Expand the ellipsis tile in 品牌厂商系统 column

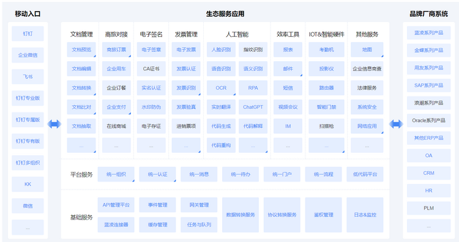pyautogui.click(x=428, y=226)
